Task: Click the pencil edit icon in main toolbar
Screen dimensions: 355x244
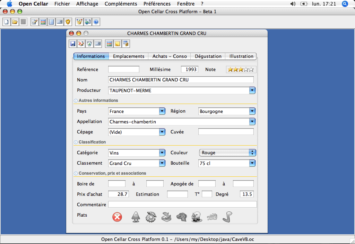Action: pyautogui.click(x=35, y=22)
